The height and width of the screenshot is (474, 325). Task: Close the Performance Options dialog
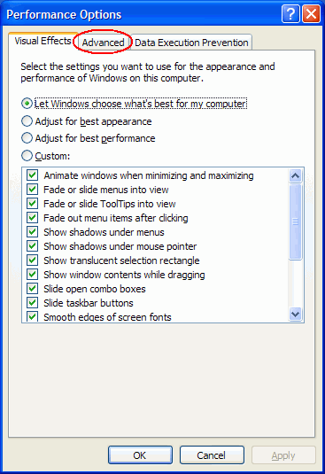(311, 13)
